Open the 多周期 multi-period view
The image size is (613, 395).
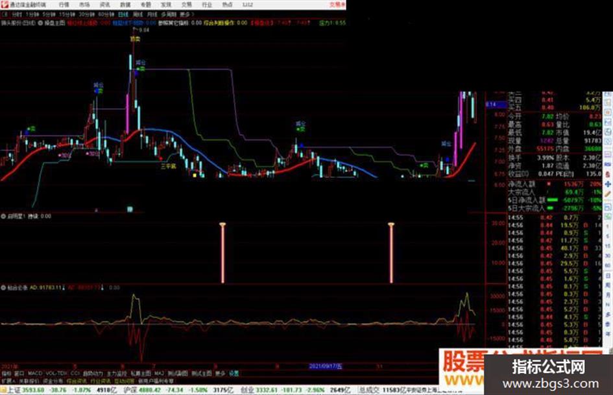169,14
